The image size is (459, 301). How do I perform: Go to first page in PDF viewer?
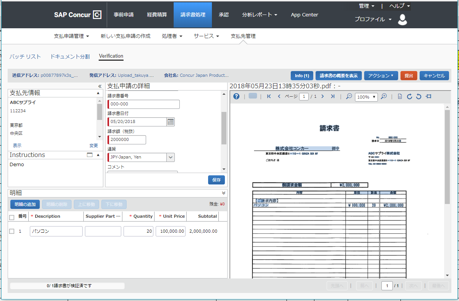tap(269, 97)
